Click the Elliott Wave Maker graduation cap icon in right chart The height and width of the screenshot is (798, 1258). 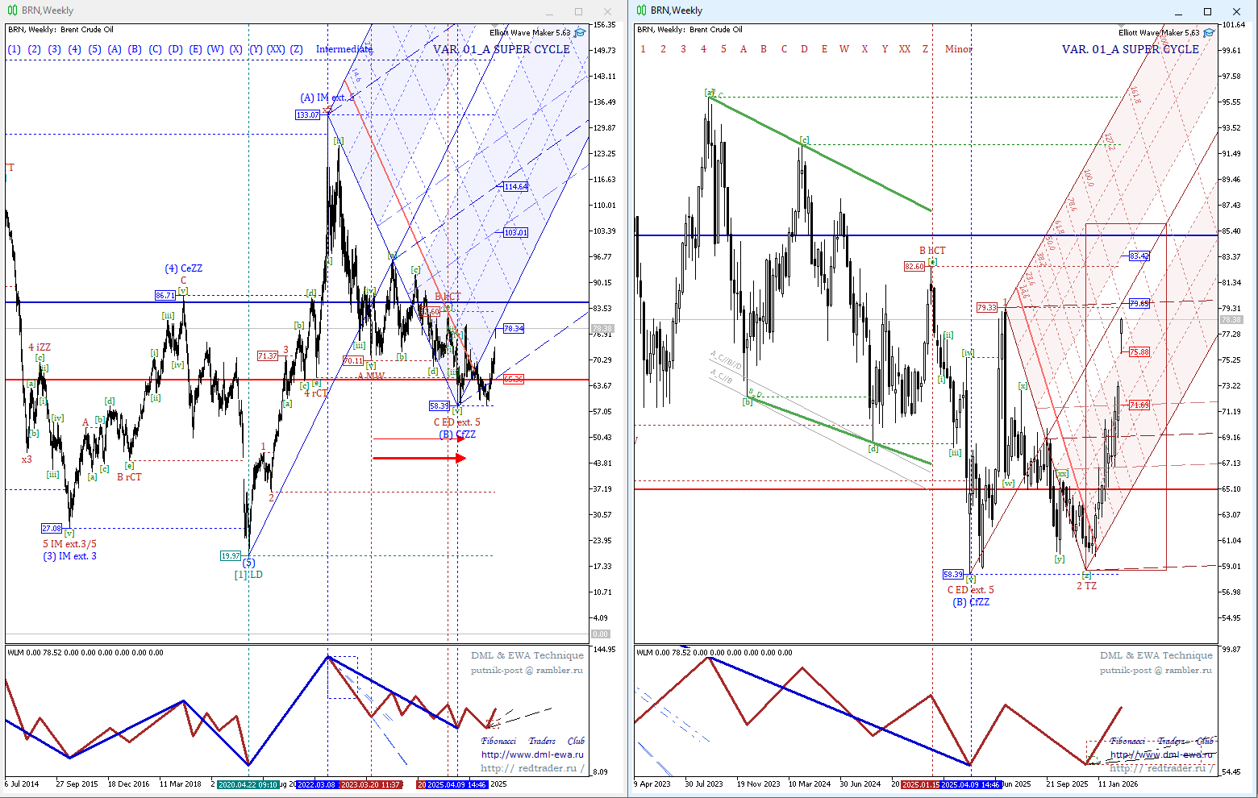(1209, 33)
